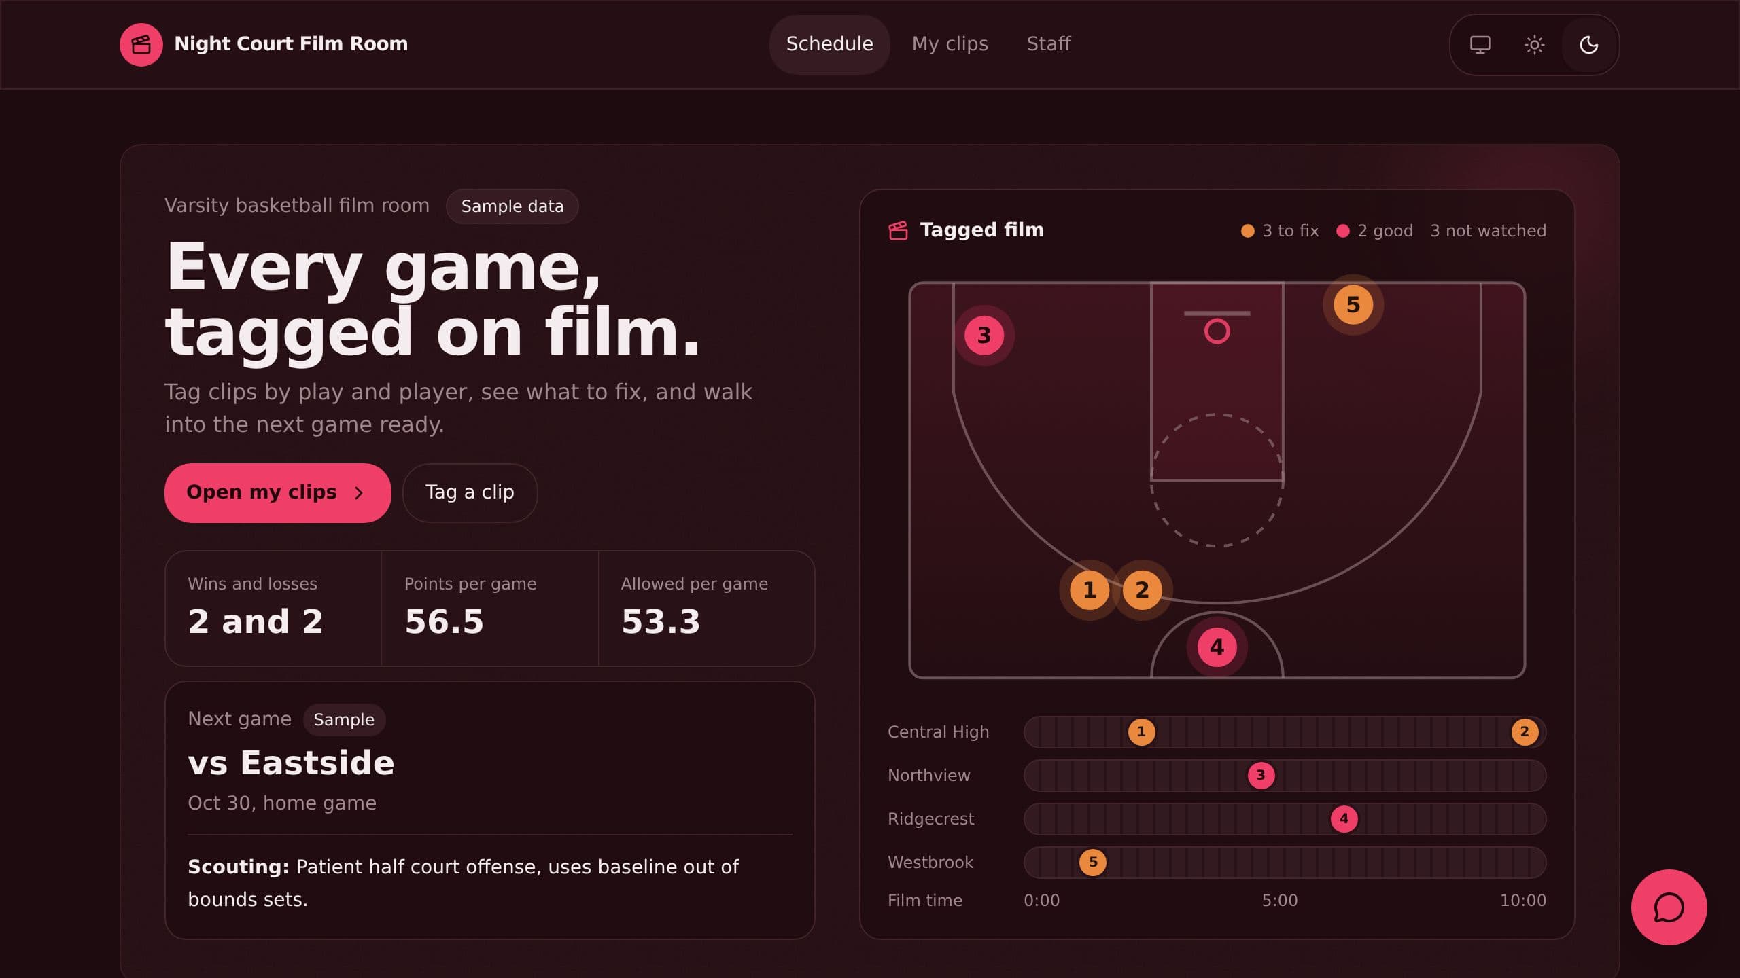Click the Wins and losses stat card
Viewport: 1740px width, 978px height.
point(273,609)
